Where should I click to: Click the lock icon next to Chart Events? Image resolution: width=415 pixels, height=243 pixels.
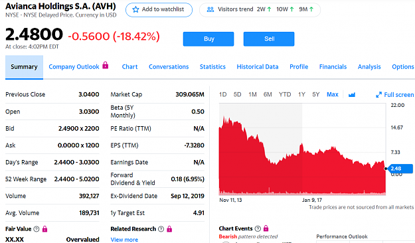coord(266,228)
